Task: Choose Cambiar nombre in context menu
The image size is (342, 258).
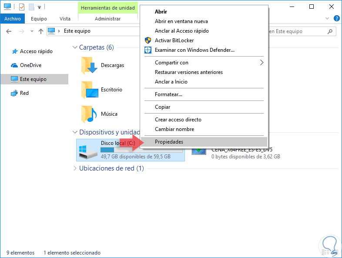Action: pyautogui.click(x=204, y=129)
